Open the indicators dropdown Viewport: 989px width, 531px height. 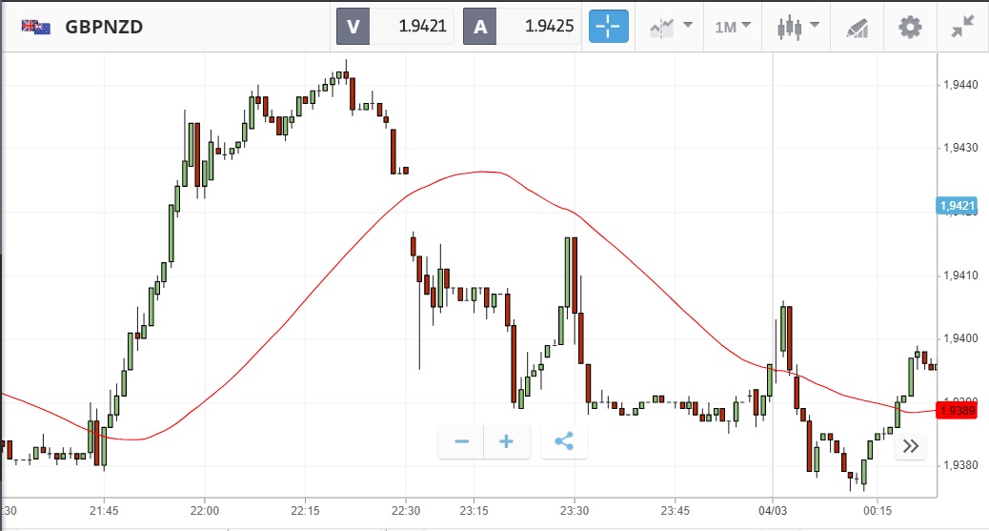(x=670, y=27)
